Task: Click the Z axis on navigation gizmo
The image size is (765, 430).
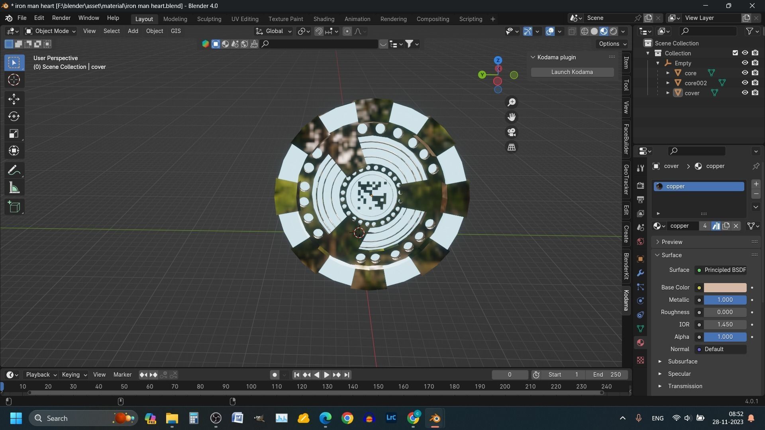Action: 498,60
